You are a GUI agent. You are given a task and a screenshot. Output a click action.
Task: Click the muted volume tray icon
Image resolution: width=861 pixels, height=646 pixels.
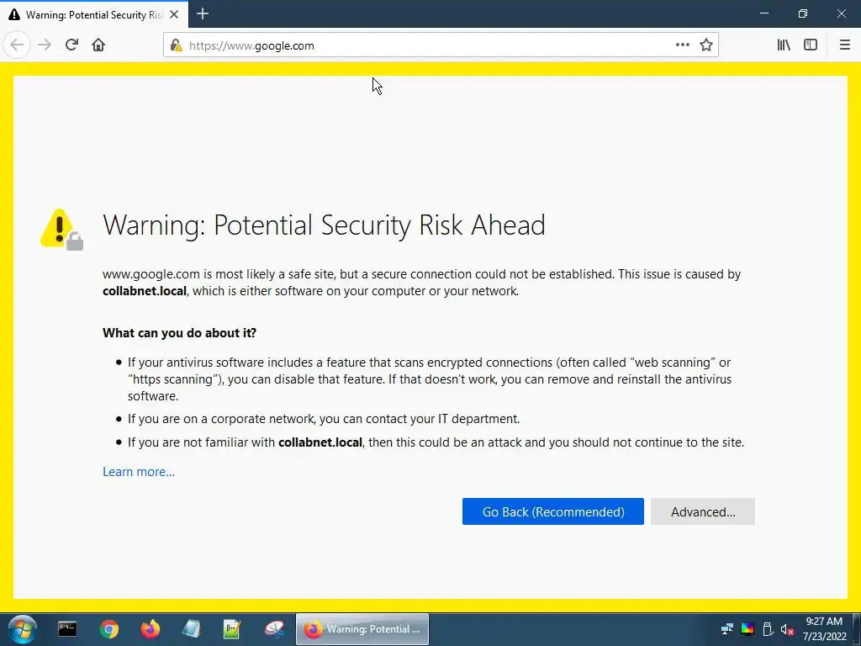pos(787,629)
